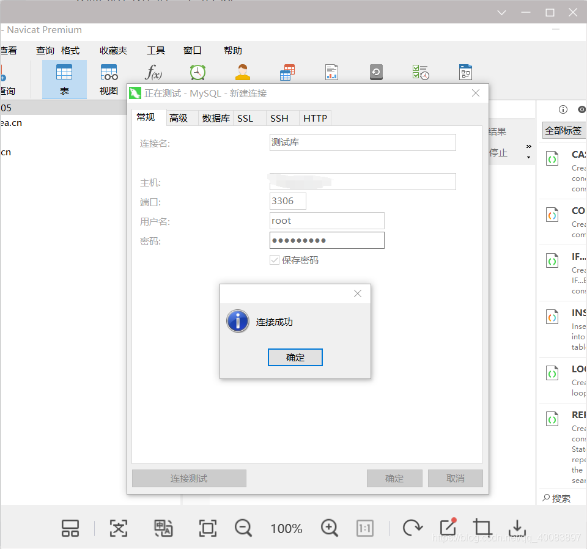
Task: Click the password field
Action: point(327,240)
